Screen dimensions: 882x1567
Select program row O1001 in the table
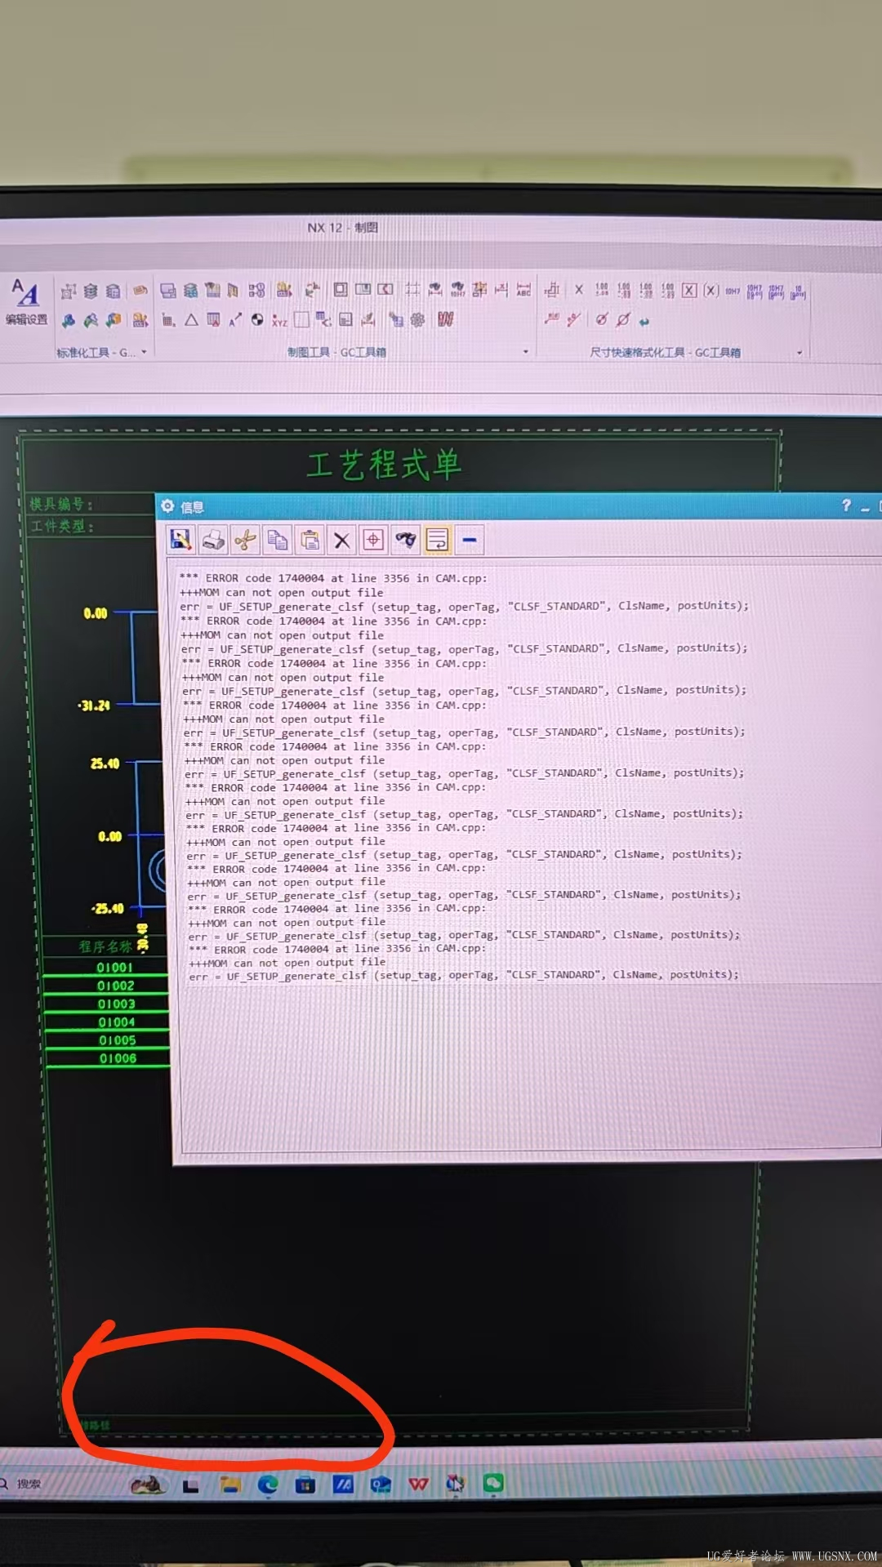(107, 968)
